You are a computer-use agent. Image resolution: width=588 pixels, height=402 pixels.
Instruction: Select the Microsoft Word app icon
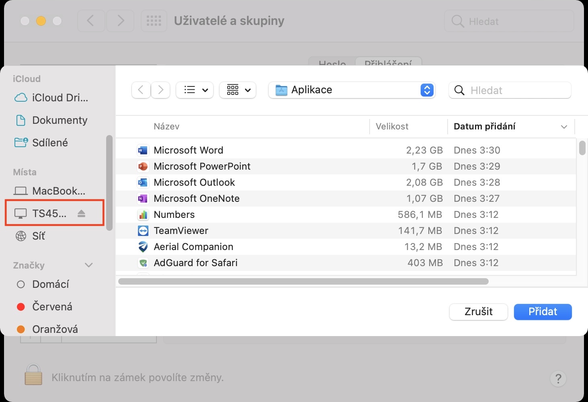click(143, 150)
